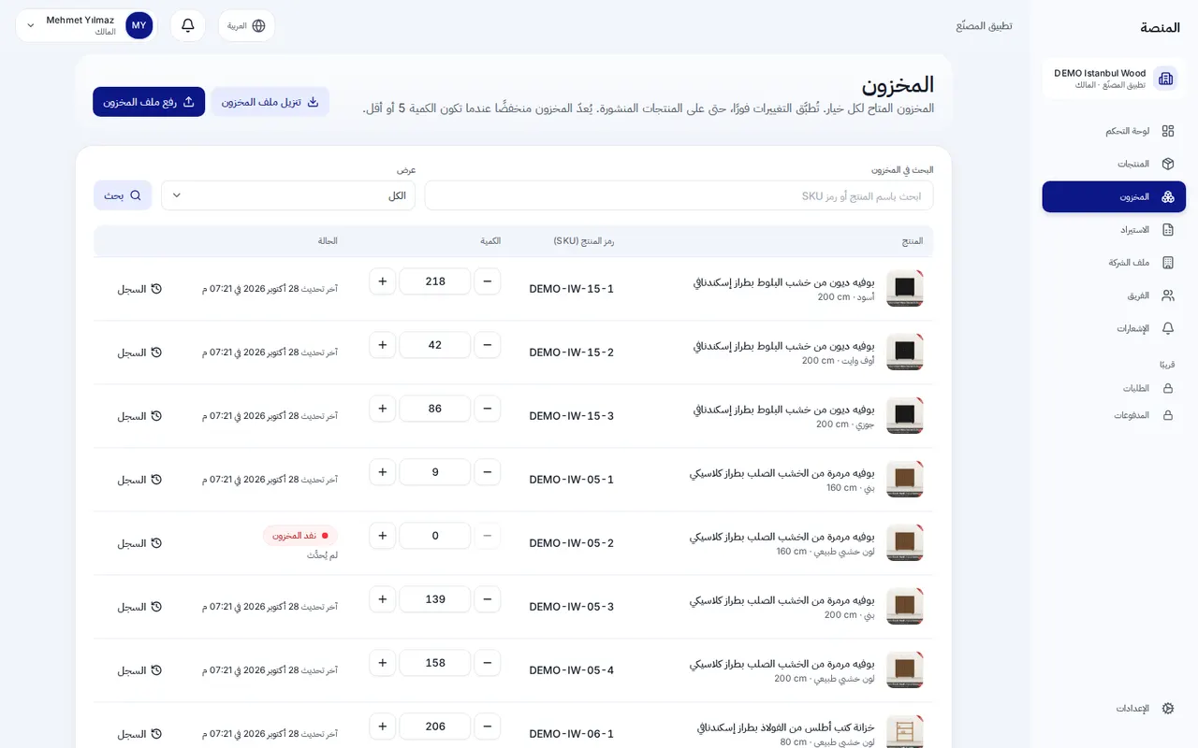Decrease quantity for DEMO-IW-05-1
This screenshot has width=1198, height=748.
[487, 472]
